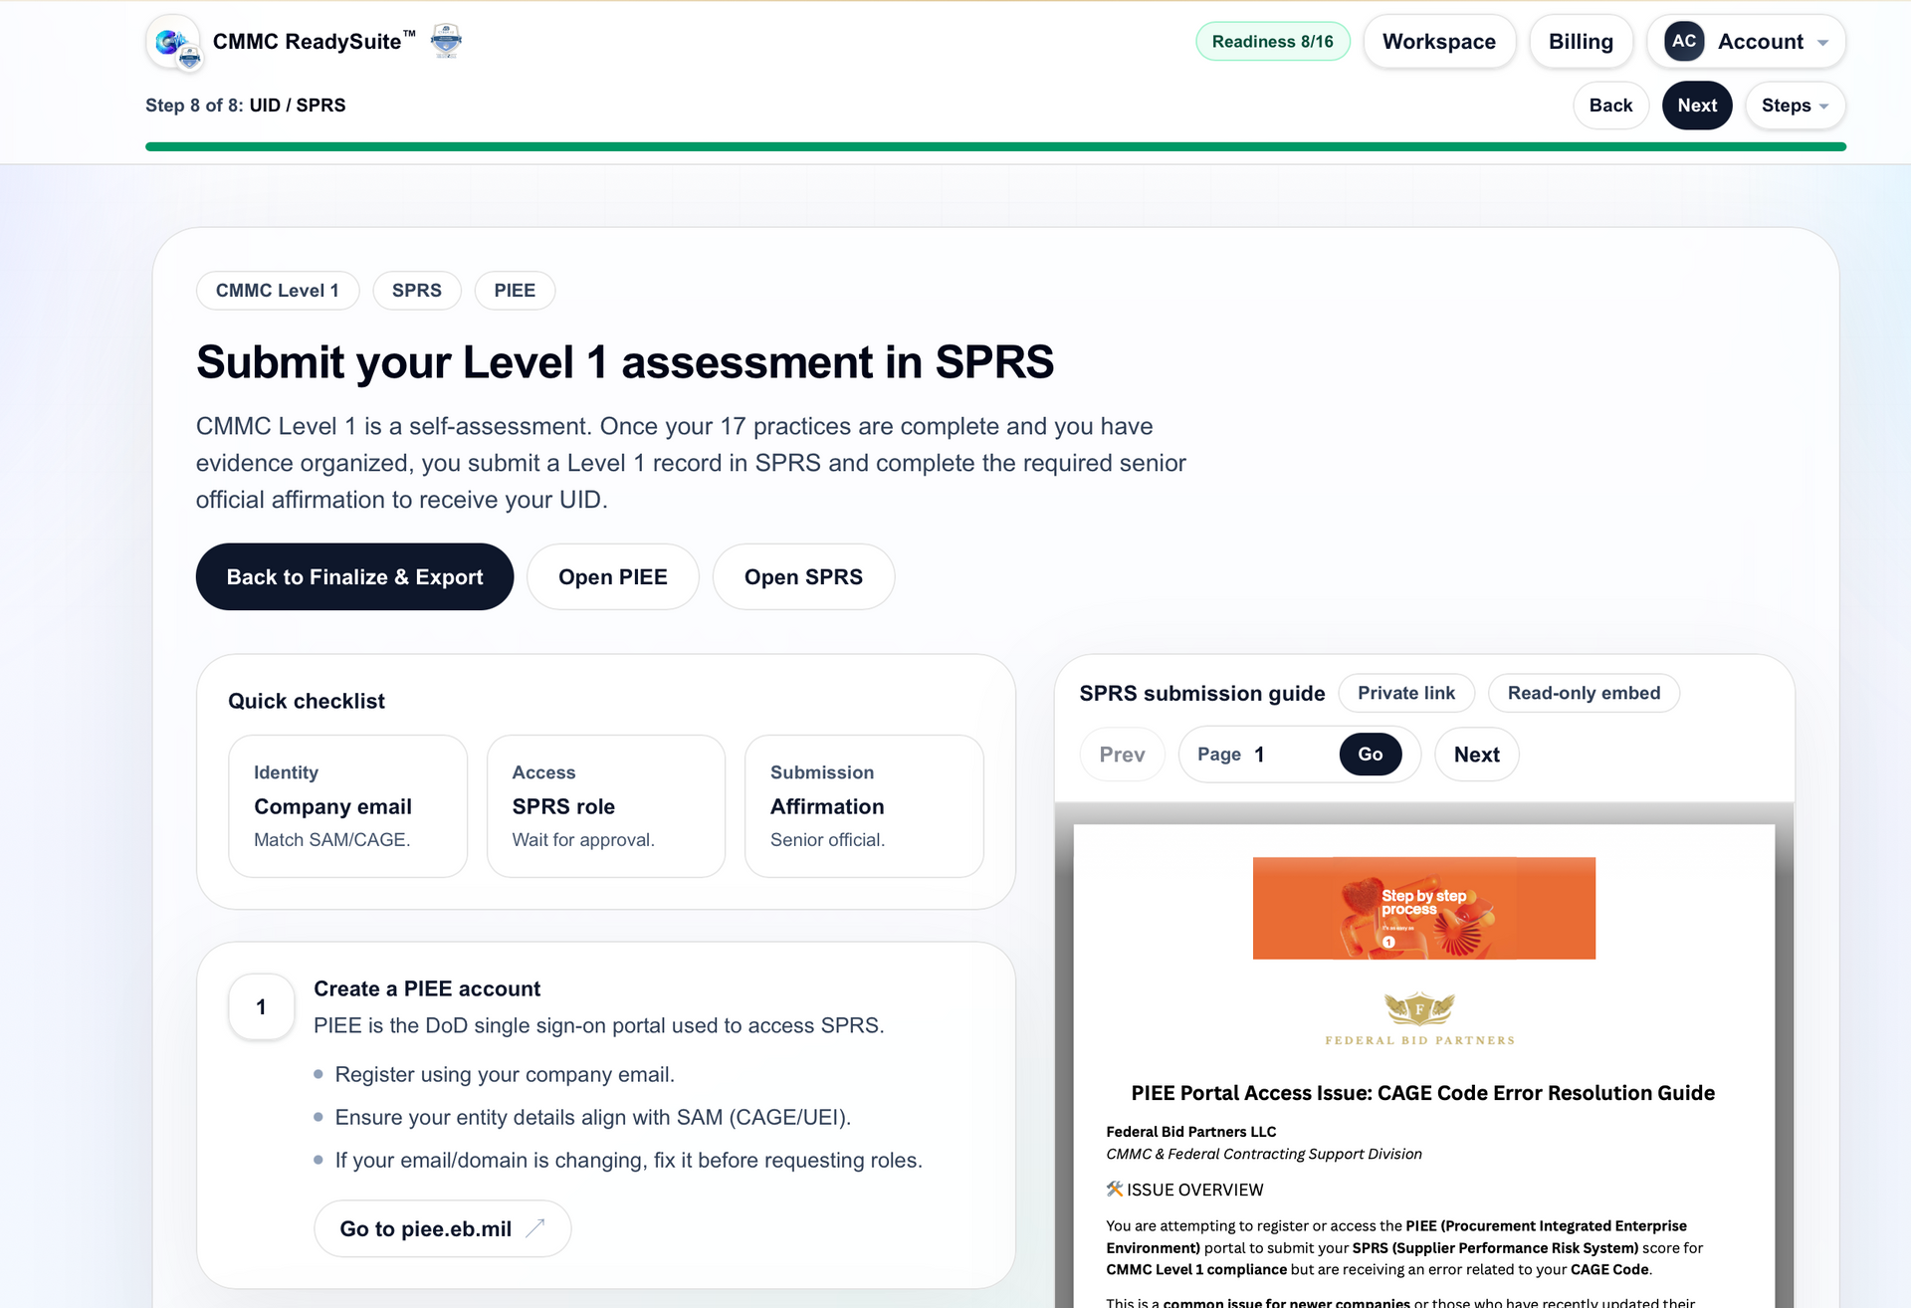Click Private link for the submission guide
The image size is (1911, 1308).
(1406, 693)
